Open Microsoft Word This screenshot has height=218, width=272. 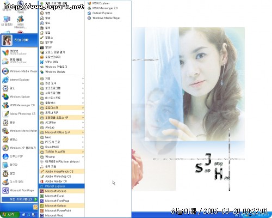pyautogui.click(x=62, y=215)
